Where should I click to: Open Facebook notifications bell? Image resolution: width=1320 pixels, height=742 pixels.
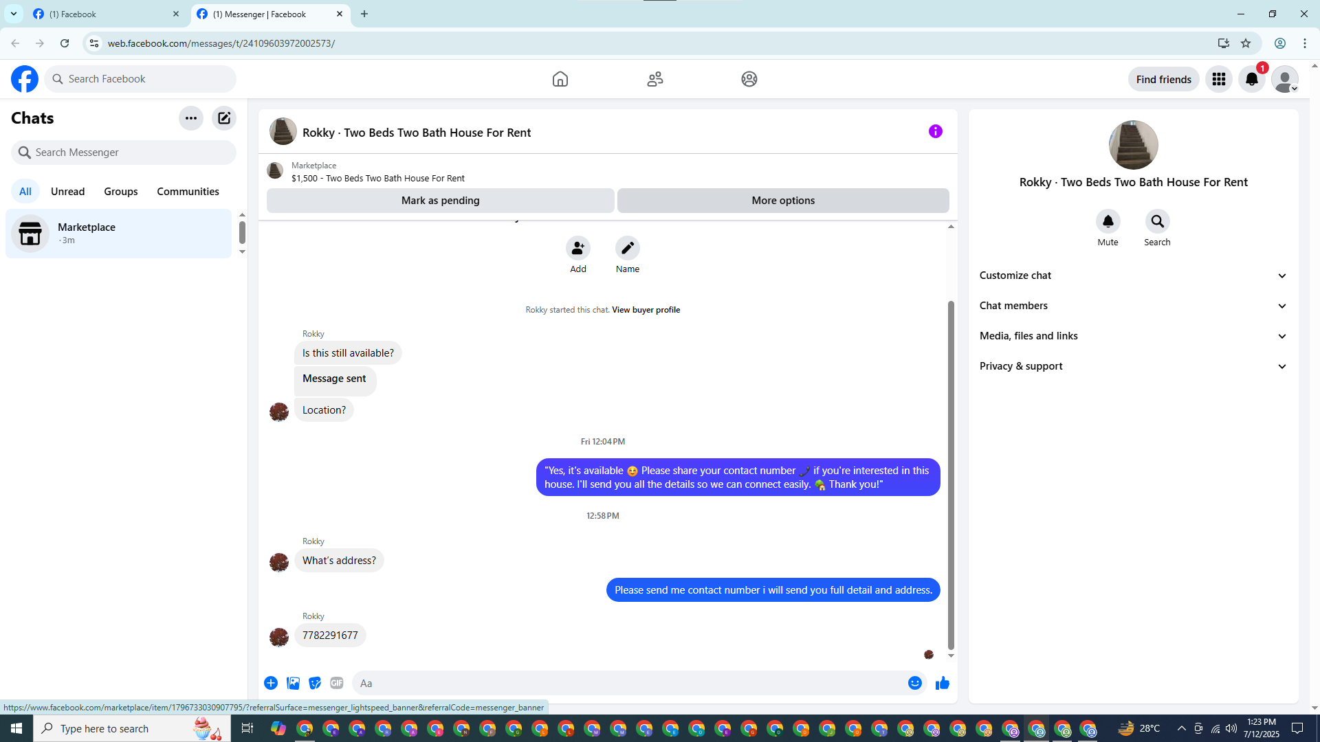(1251, 79)
